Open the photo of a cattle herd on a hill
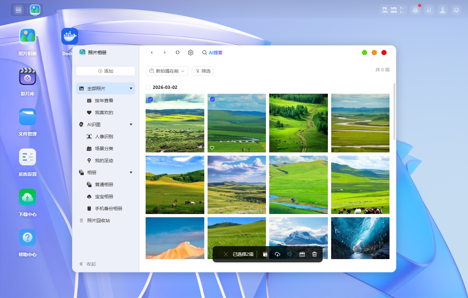468x298 pixels. pos(360,185)
